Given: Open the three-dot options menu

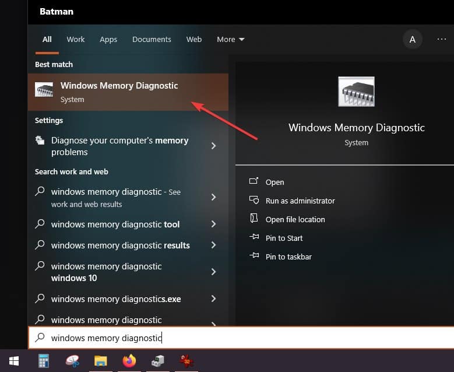Looking at the screenshot, I should tap(441, 39).
